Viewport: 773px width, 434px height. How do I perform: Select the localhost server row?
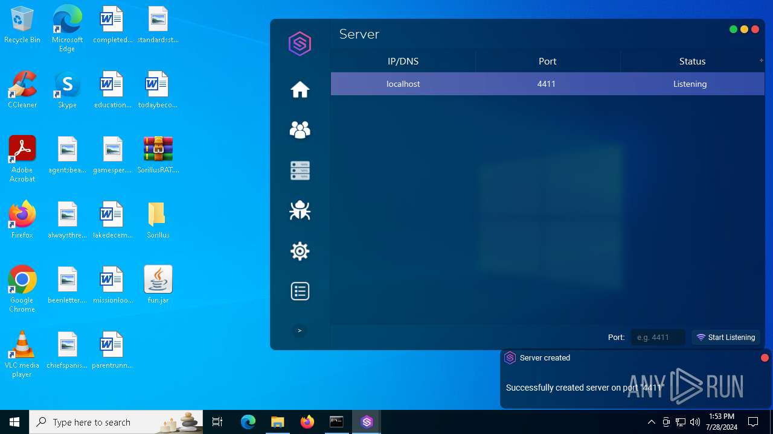pyautogui.click(x=547, y=84)
